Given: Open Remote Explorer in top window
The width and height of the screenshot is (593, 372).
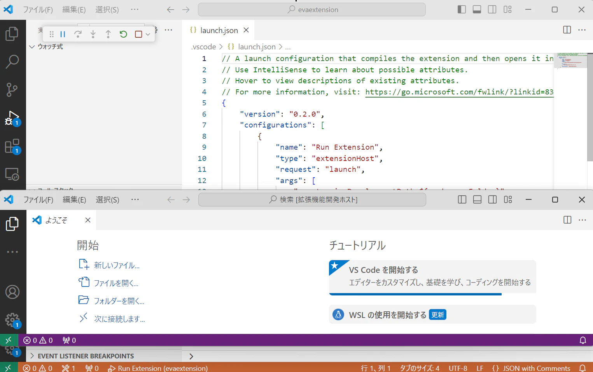Looking at the screenshot, I should point(12,174).
